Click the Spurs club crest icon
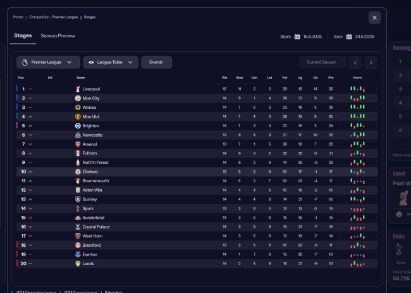The height and width of the screenshot is (293, 411). coord(78,208)
